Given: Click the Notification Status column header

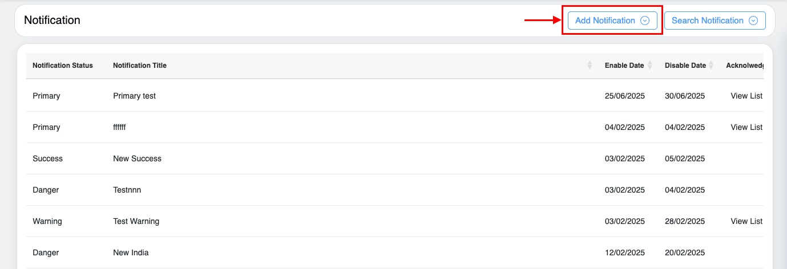Looking at the screenshot, I should 63,66.
